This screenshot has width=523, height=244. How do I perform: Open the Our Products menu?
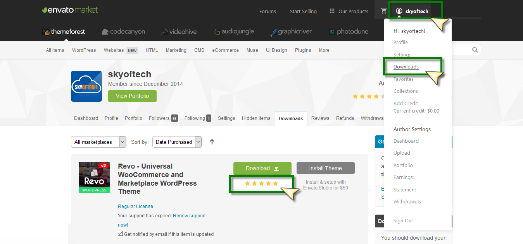pyautogui.click(x=349, y=11)
